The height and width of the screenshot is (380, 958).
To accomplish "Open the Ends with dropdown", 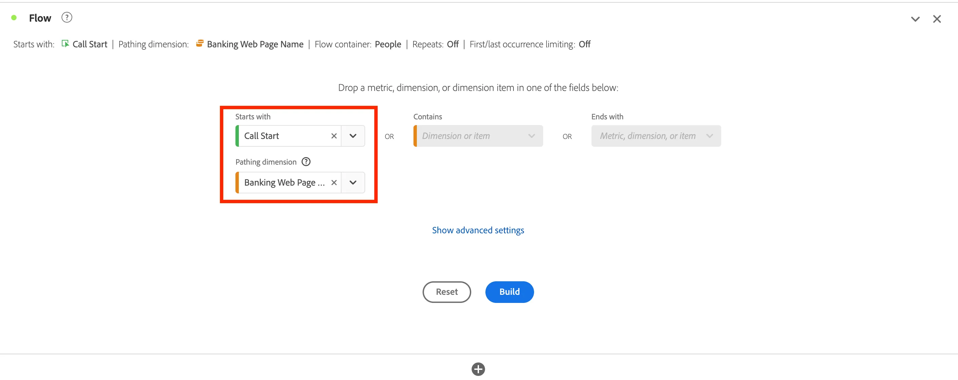I will tap(656, 136).
